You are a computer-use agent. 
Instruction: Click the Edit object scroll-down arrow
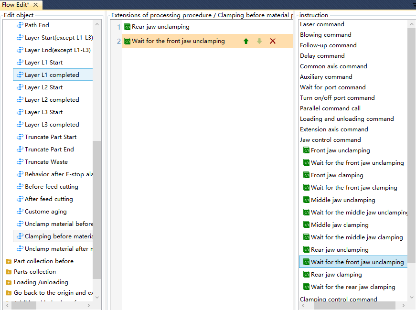point(97,298)
